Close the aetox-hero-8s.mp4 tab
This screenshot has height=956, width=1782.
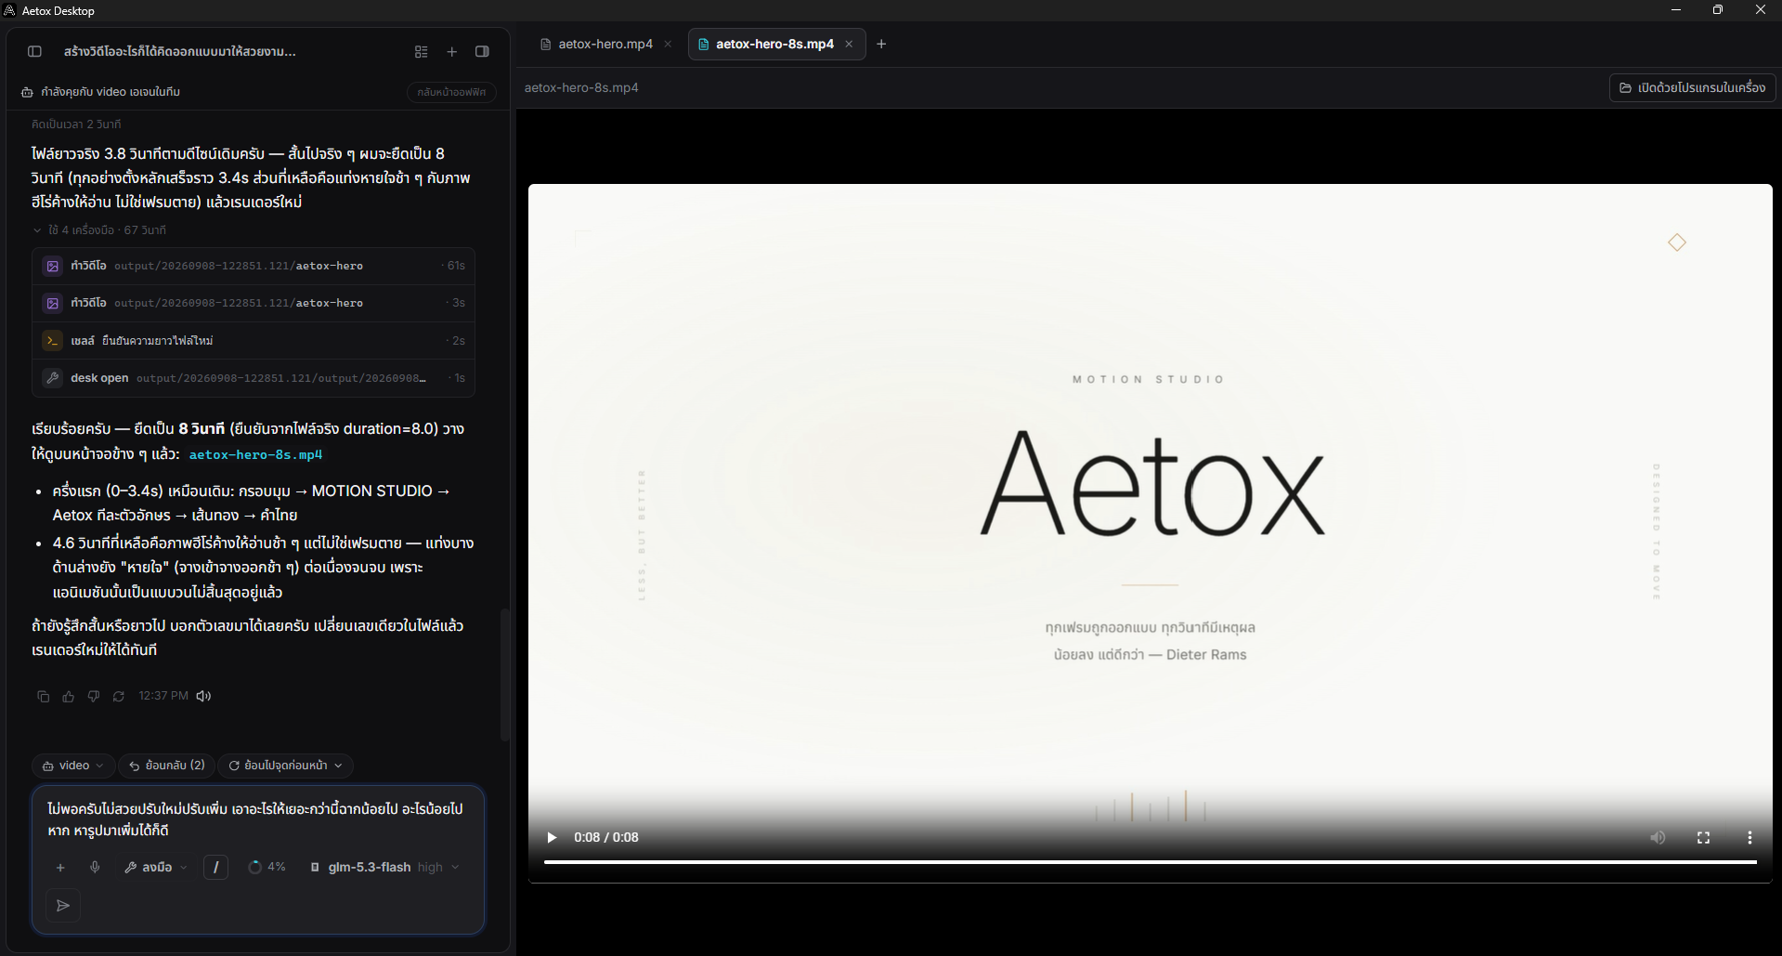tap(849, 44)
